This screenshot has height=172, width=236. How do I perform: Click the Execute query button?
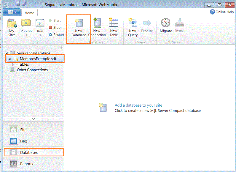(x=147, y=26)
